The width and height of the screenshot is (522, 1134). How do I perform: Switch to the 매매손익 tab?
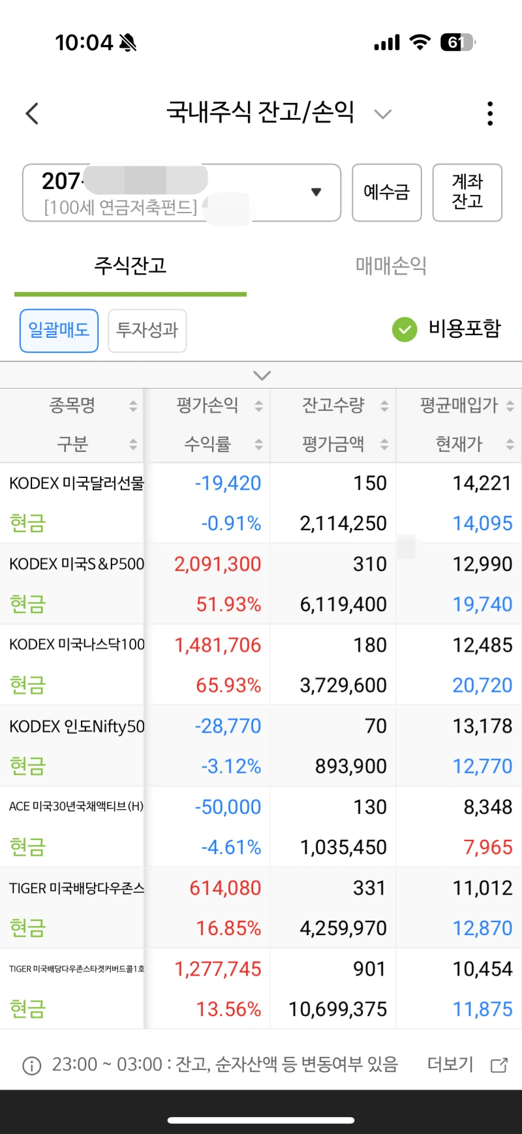tap(391, 265)
